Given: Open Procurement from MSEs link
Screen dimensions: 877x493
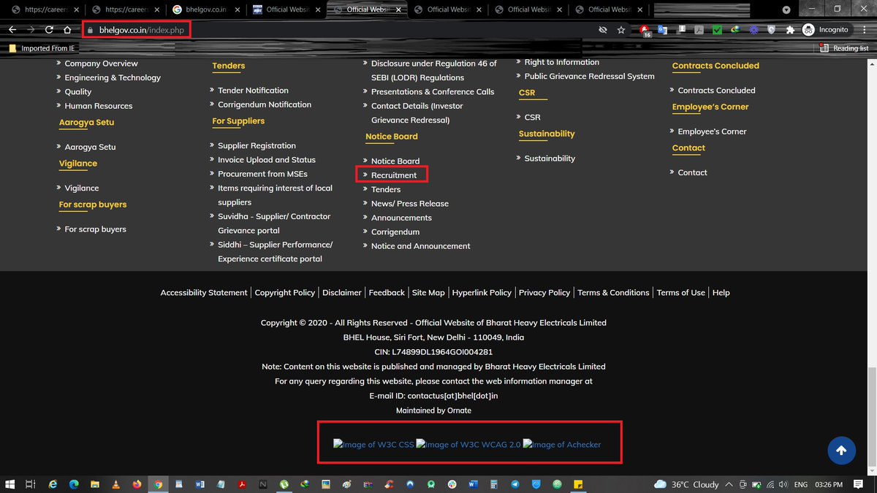Looking at the screenshot, I should click(x=262, y=174).
